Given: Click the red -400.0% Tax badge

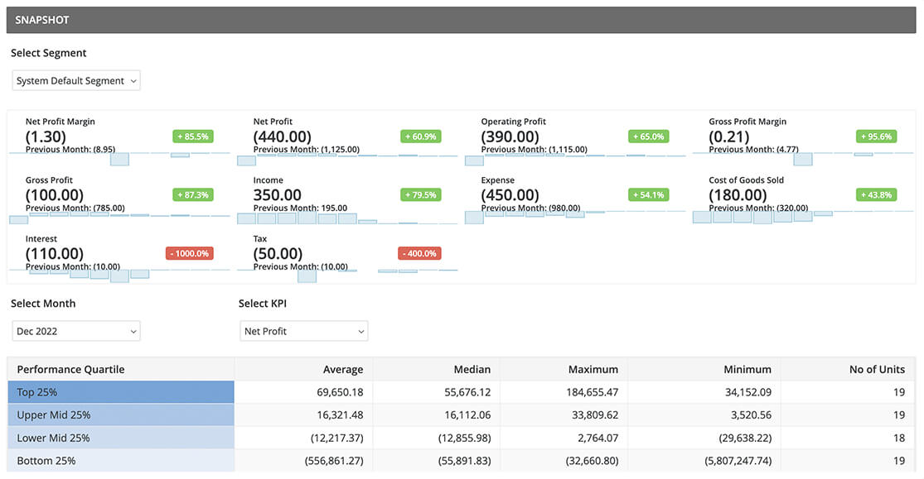Looking at the screenshot, I should (x=419, y=254).
